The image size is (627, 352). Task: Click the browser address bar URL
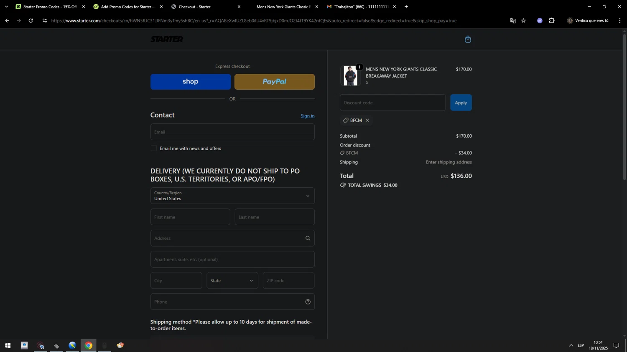pyautogui.click(x=254, y=20)
